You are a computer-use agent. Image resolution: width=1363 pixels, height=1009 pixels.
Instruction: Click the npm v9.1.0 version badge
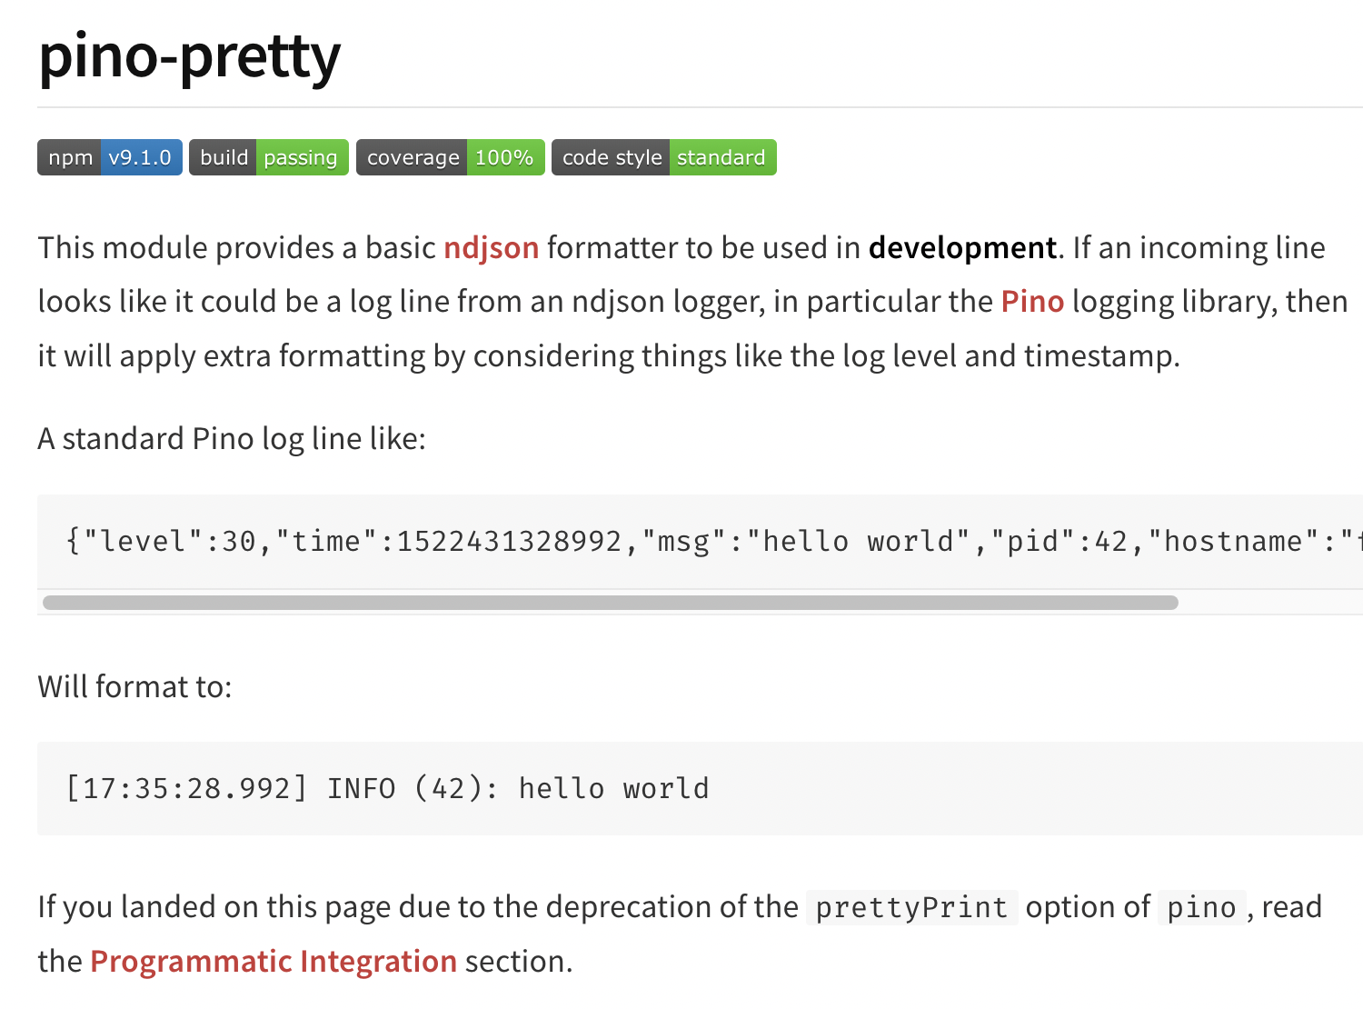[108, 156]
